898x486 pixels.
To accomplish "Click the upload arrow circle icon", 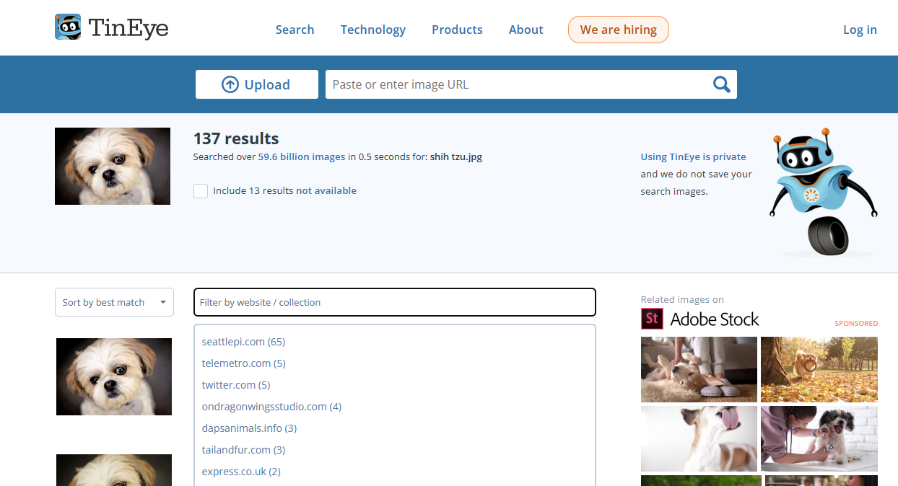I will [x=230, y=84].
